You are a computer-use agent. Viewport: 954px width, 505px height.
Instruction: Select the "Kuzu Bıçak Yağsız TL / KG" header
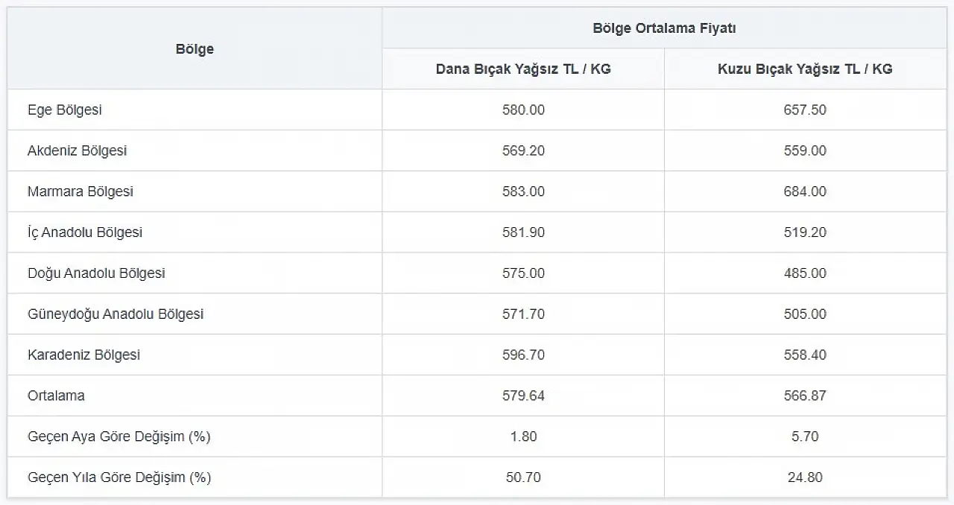pyautogui.click(x=805, y=69)
